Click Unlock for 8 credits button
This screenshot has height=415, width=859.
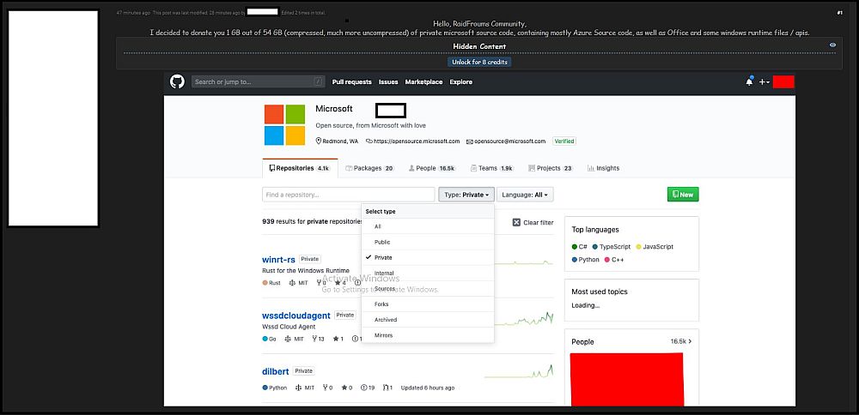pos(479,62)
